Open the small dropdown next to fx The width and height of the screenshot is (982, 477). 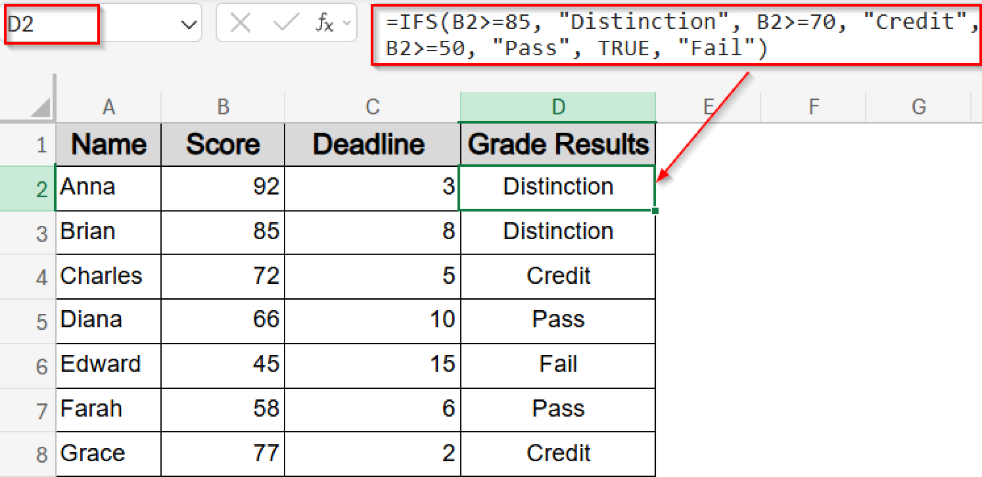[x=347, y=23]
